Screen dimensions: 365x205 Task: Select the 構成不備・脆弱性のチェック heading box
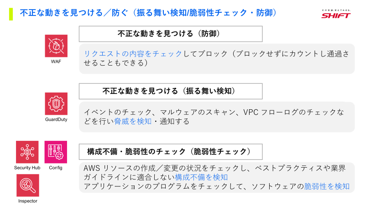point(171,152)
